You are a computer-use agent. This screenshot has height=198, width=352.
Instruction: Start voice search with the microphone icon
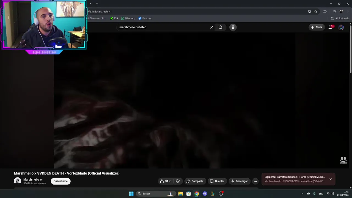point(233,27)
